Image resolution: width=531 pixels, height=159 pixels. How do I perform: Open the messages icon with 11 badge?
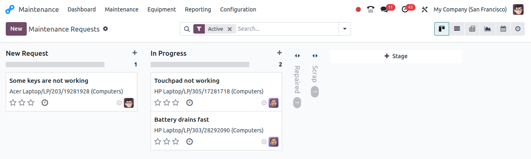tap(384, 9)
